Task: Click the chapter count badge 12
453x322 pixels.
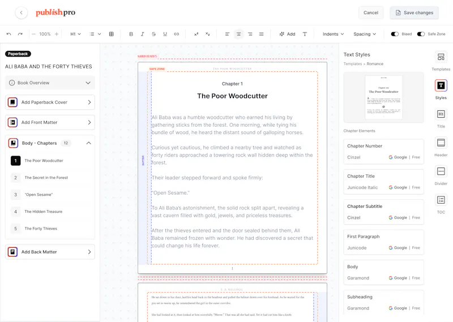Action: pyautogui.click(x=66, y=143)
